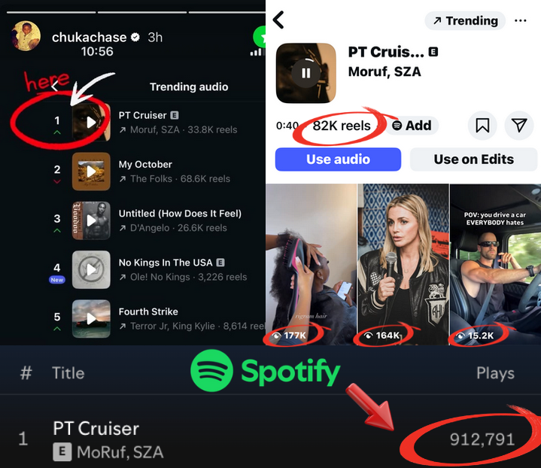This screenshot has width=541, height=468.
Task: Select PT Cruiser row in Spotify list
Action: [x=271, y=439]
